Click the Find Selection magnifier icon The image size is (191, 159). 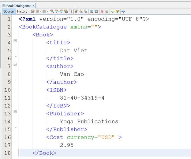coord(52,11)
